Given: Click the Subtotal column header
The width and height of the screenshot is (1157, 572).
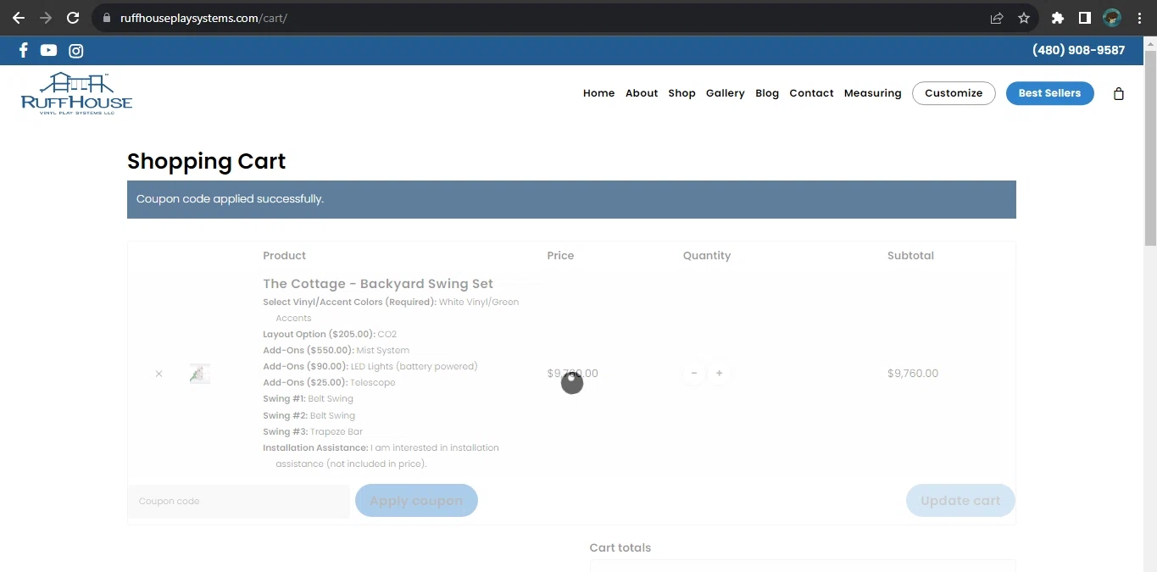Looking at the screenshot, I should coord(910,256).
